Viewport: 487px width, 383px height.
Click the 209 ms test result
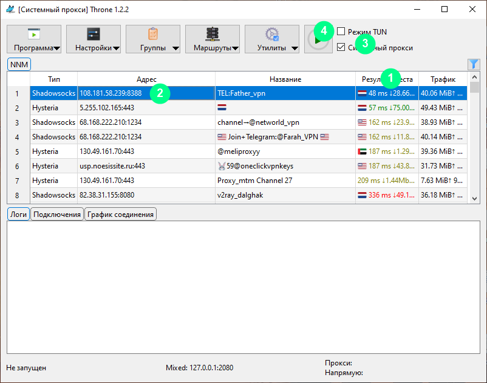pyautogui.click(x=387, y=181)
